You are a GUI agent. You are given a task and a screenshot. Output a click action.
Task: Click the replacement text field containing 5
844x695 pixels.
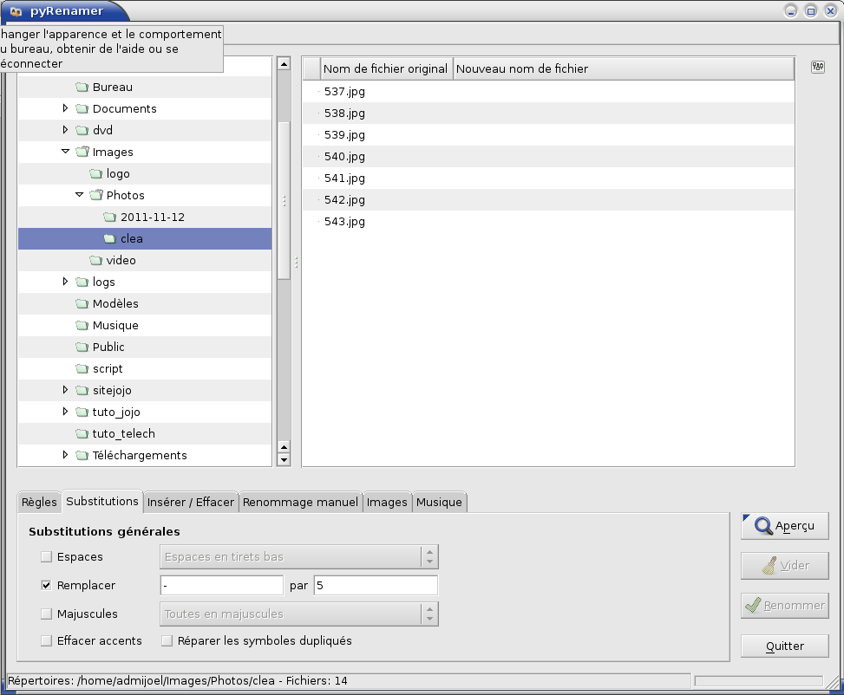[376, 586]
